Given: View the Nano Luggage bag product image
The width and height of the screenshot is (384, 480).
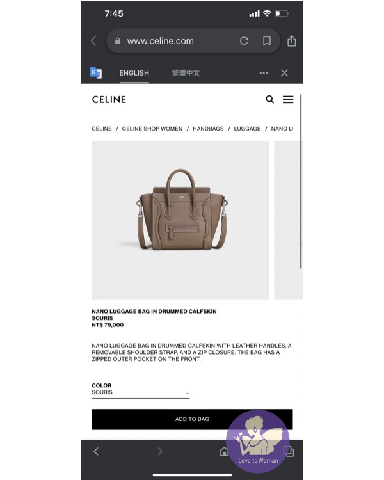Looking at the screenshot, I should [x=180, y=220].
